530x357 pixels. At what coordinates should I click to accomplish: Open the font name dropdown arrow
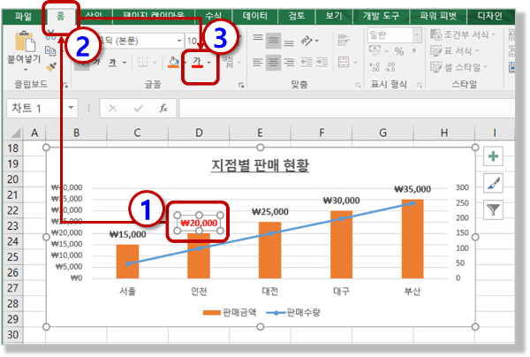(179, 41)
